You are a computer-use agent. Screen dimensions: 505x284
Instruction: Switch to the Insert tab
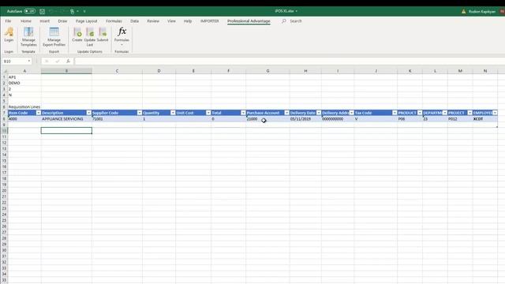(x=45, y=21)
